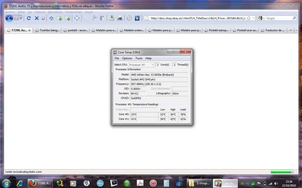Screen dimensions: 302x188
Task: Bookmark this page with URL star
Action: tap(249, 18)
